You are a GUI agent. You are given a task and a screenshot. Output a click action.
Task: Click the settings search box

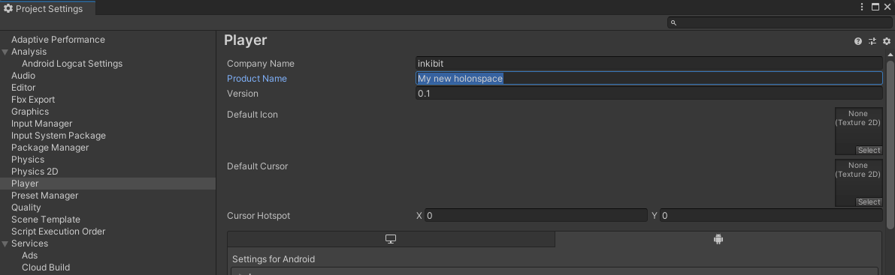(779, 22)
